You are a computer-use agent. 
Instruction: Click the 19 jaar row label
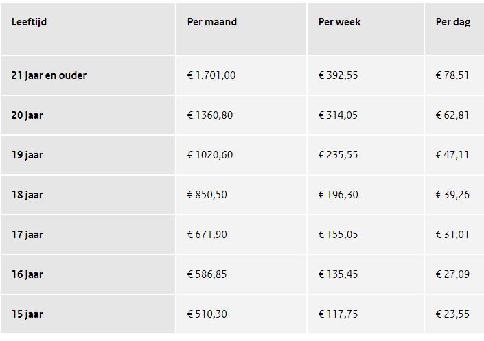point(27,155)
